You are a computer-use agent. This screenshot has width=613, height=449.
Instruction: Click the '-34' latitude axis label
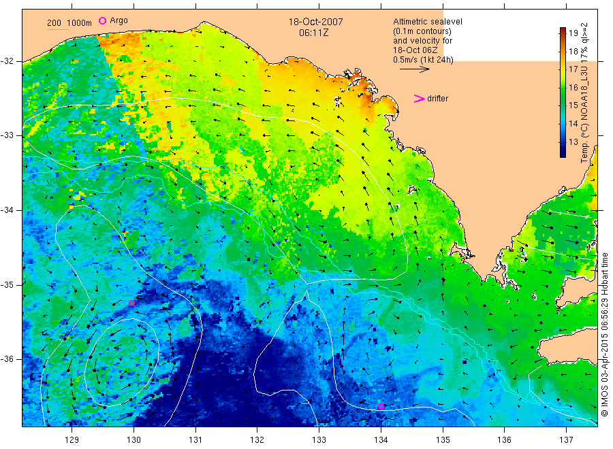(7, 210)
